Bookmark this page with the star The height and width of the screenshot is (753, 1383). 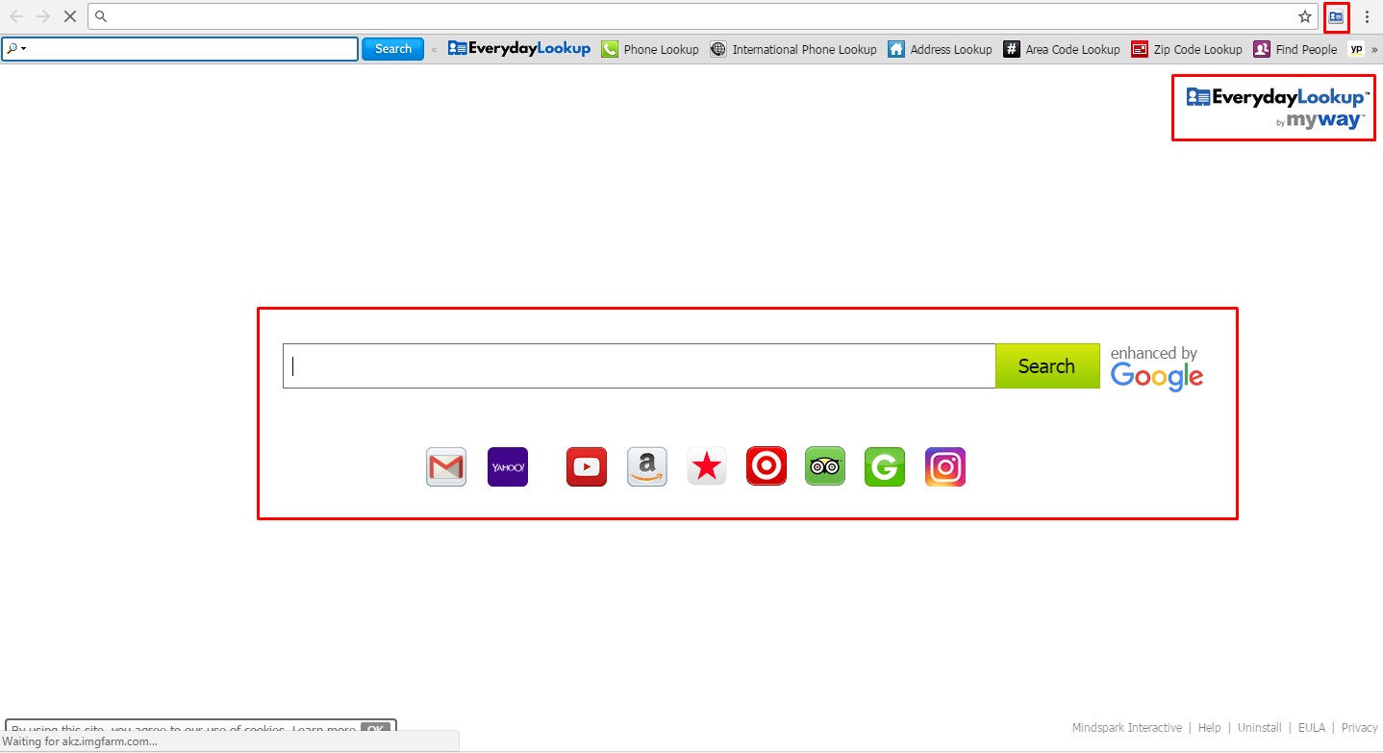point(1304,16)
